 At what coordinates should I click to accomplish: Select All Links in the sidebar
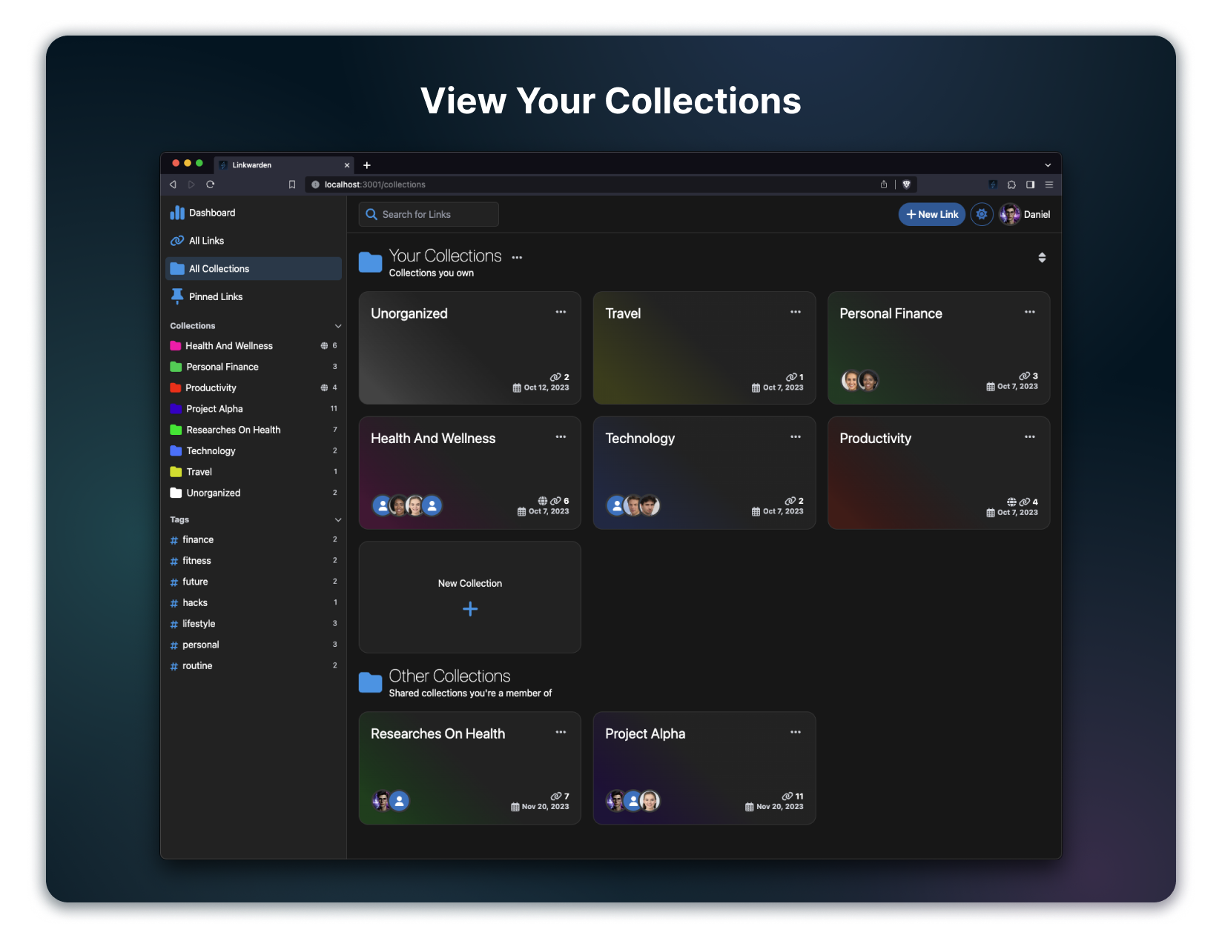click(x=206, y=241)
